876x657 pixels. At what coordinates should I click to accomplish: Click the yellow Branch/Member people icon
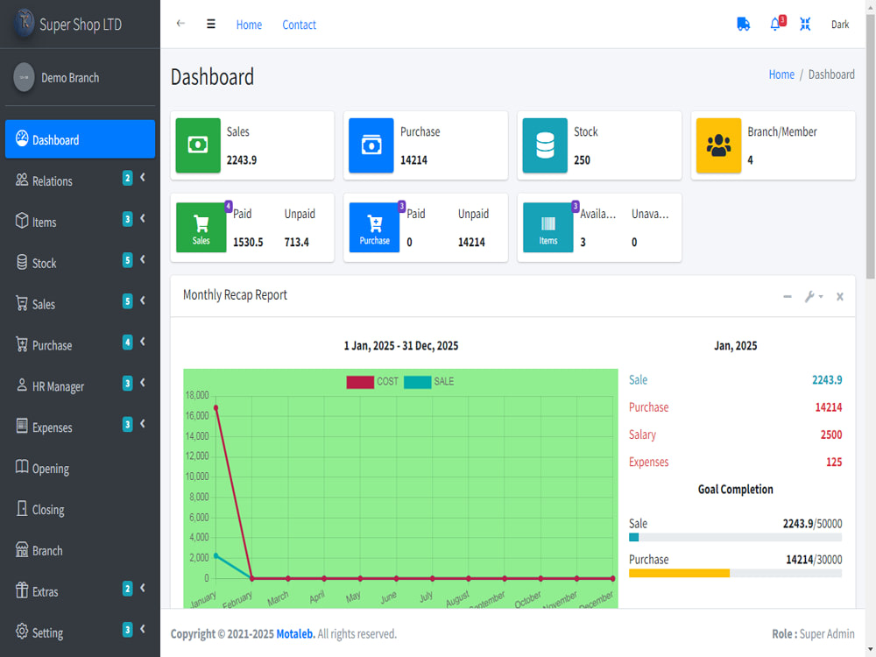[x=718, y=145]
